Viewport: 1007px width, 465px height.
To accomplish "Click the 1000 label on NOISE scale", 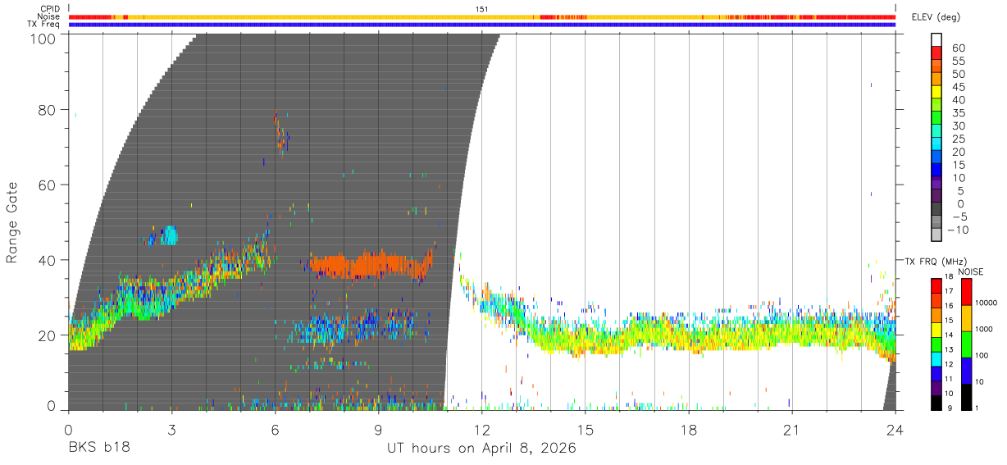I will click(984, 329).
